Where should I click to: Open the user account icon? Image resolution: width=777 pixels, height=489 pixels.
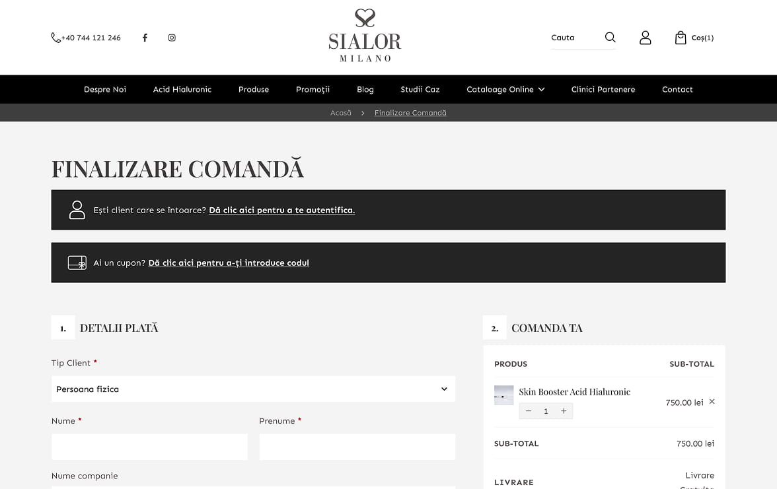tap(646, 38)
